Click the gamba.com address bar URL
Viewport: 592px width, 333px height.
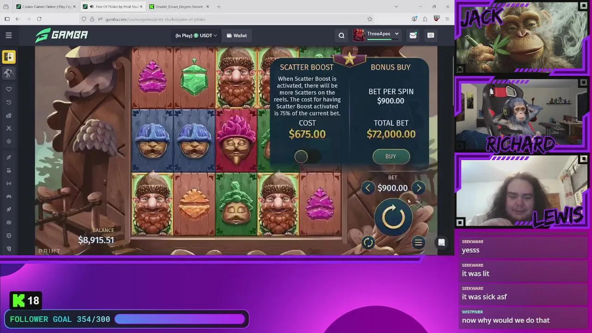(155, 19)
